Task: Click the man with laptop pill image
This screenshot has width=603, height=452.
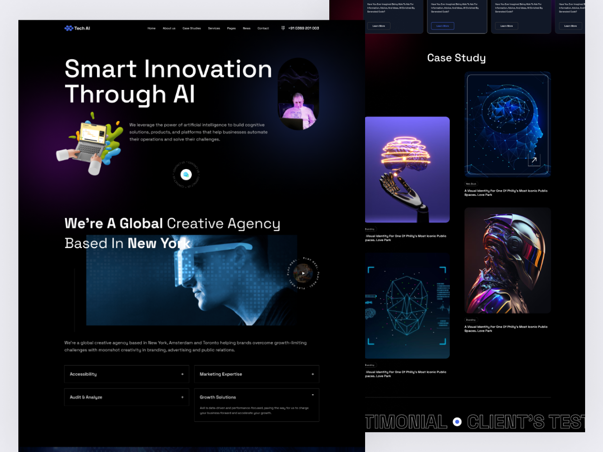Action: pyautogui.click(x=298, y=94)
